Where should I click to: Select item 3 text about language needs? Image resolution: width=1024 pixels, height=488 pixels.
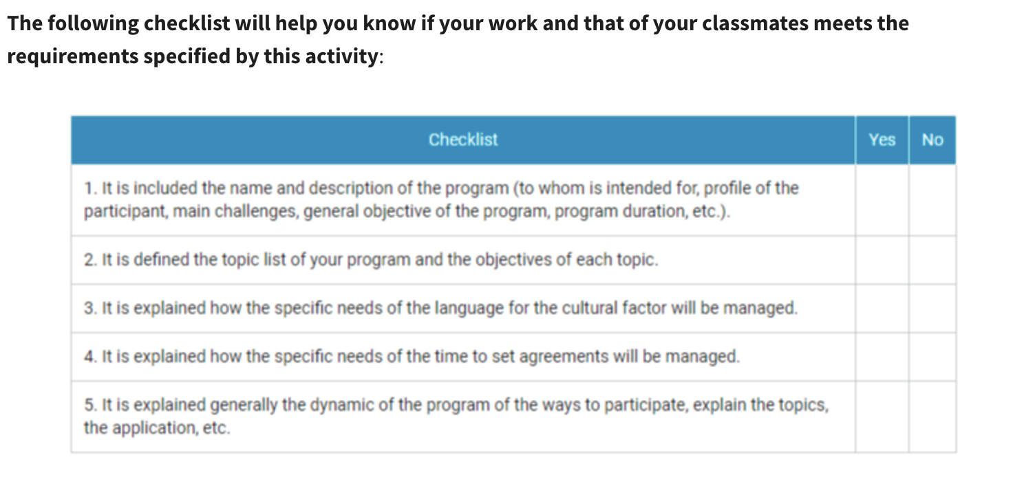pos(440,308)
